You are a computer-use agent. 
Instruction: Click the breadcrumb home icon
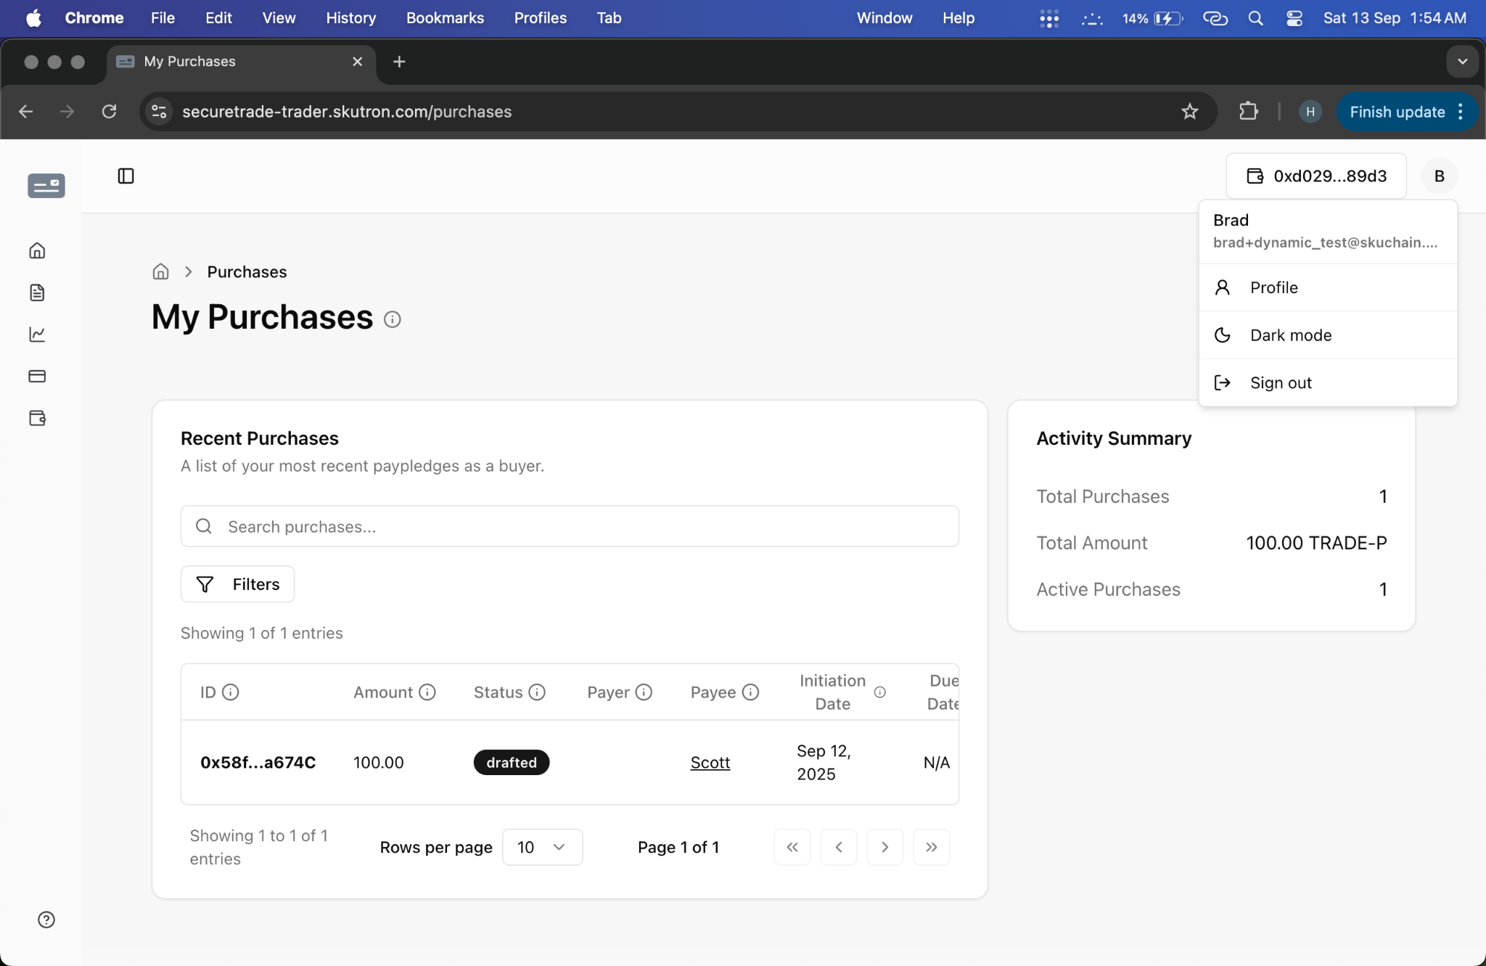point(160,271)
